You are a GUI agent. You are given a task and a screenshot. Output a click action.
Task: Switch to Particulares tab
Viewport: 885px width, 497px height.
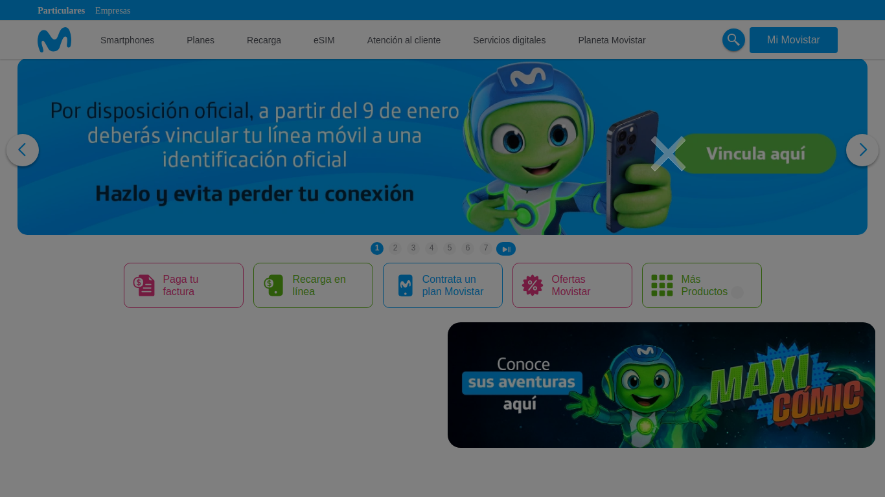tap(61, 10)
